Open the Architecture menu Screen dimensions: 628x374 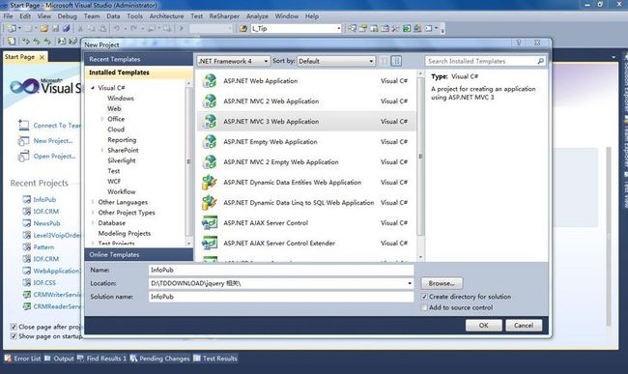coord(166,16)
